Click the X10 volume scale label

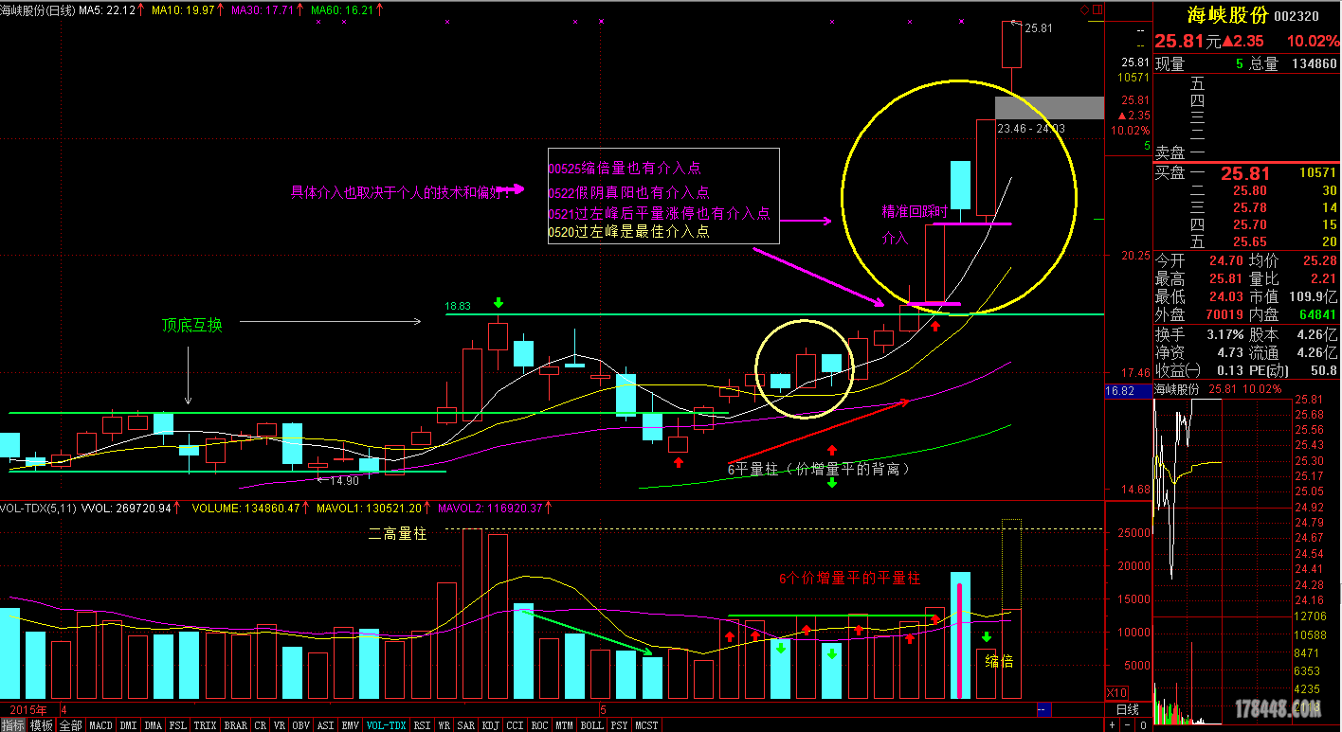point(1116,693)
